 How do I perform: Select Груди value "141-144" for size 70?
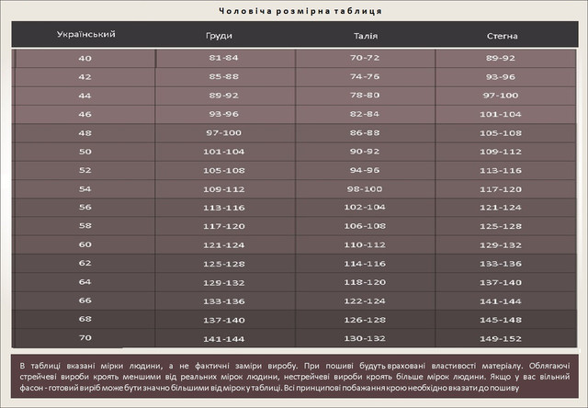[224, 339]
